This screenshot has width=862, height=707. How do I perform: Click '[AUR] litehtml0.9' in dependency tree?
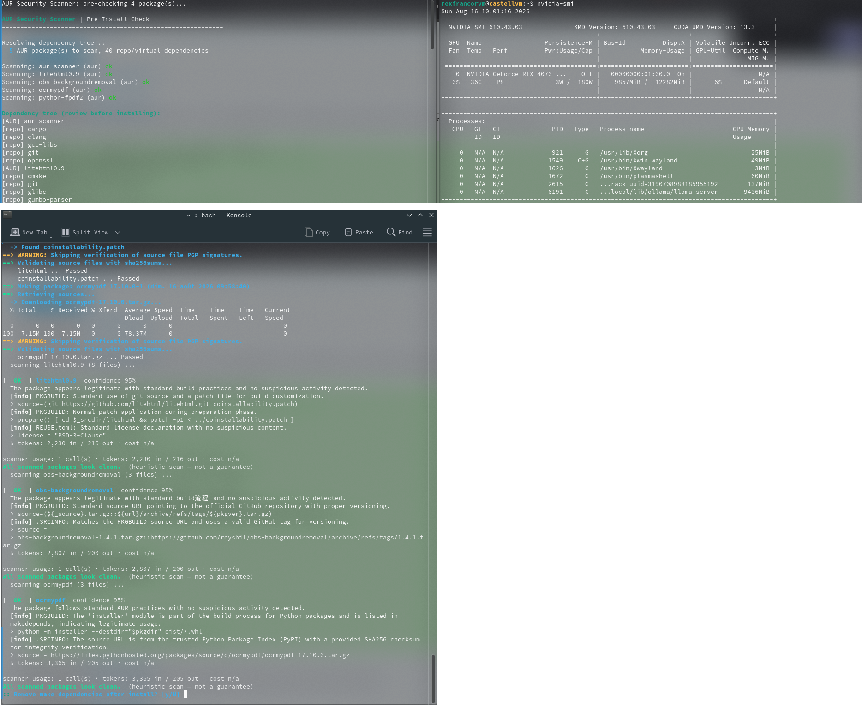33,168
